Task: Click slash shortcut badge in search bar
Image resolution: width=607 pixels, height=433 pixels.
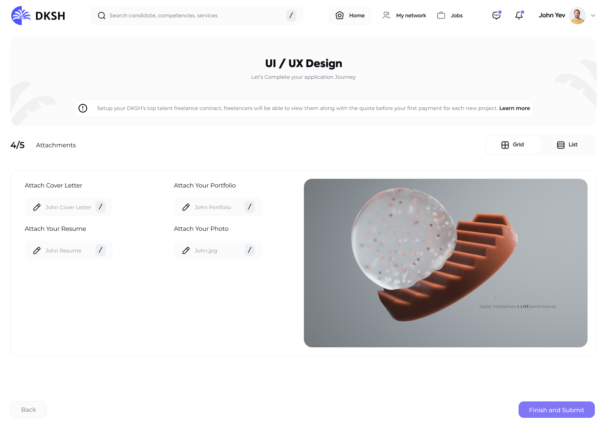Action: (x=291, y=16)
